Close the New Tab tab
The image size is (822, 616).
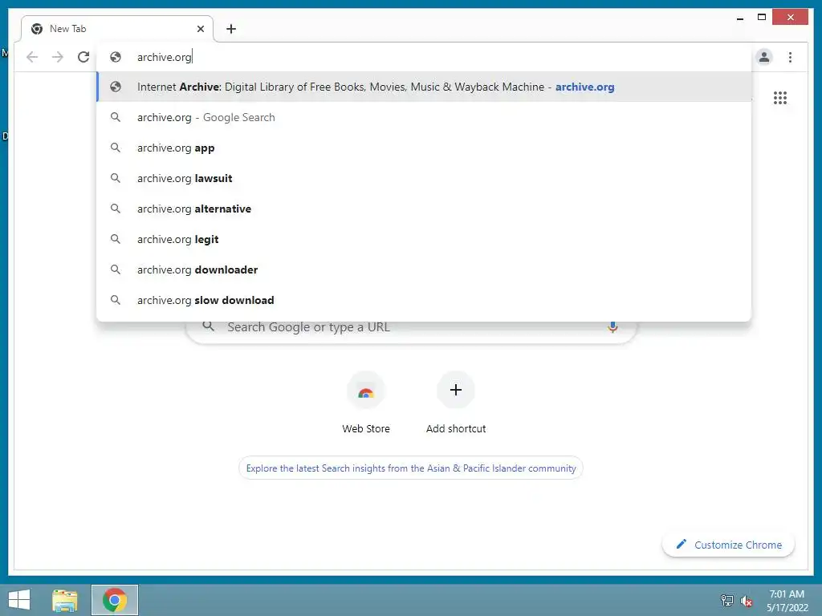(x=200, y=29)
